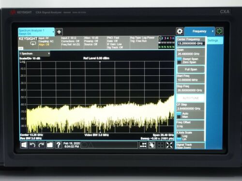Click the undo arrow icon

(x=32, y=145)
